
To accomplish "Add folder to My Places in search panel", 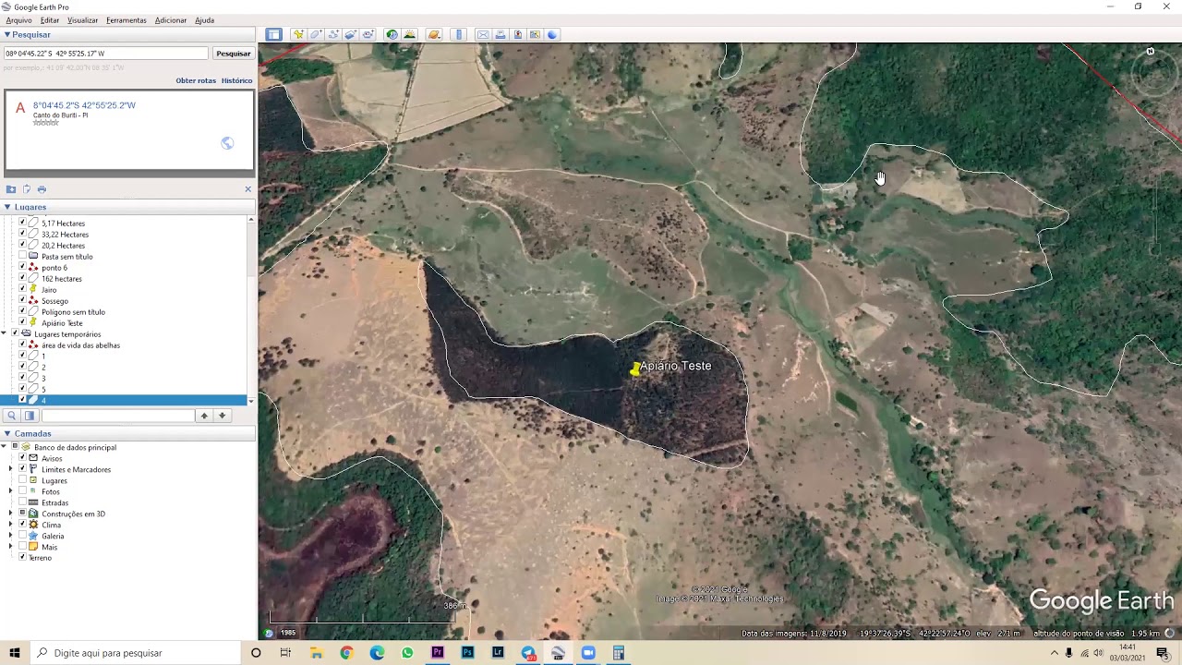I will pyautogui.click(x=11, y=189).
